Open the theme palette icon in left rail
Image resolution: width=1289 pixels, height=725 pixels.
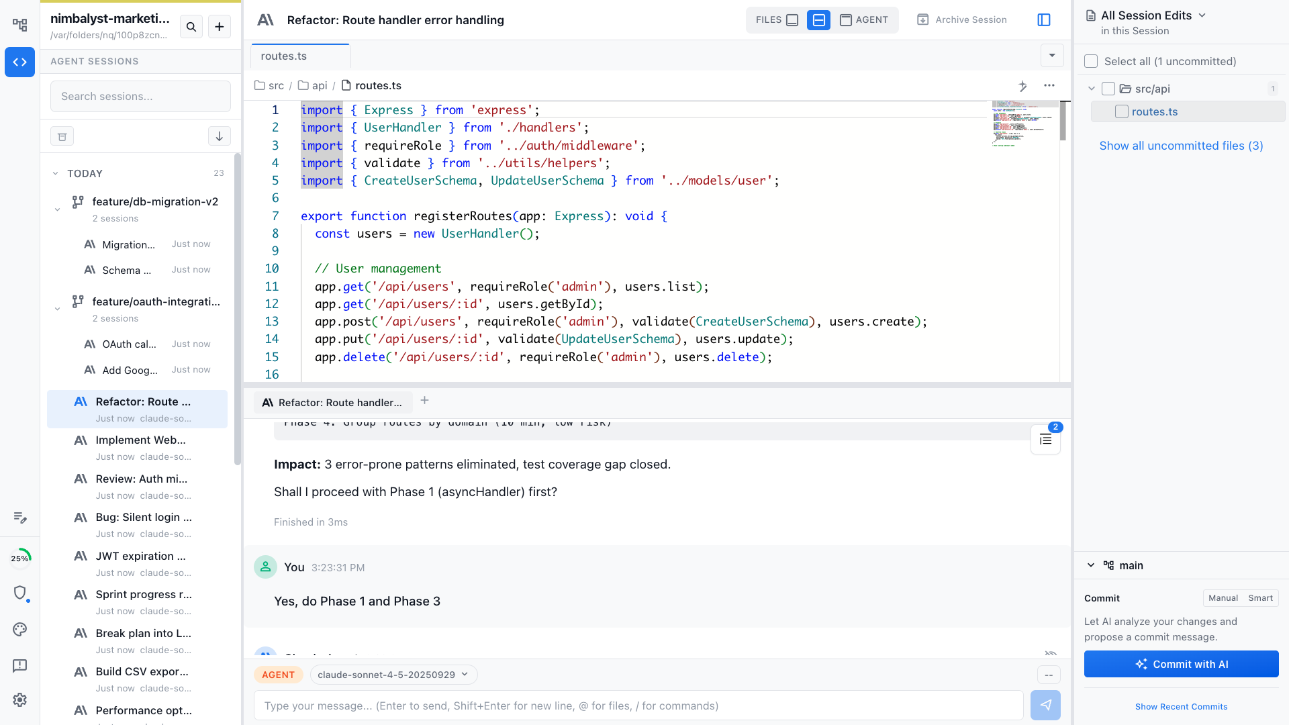(19, 629)
